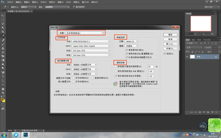The image size is (221, 138).
Task: Click the new group folder icon
Action: [x=208, y=112]
